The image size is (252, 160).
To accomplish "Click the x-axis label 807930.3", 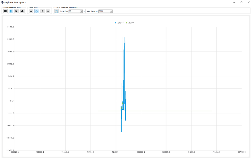I will [x=242, y=152].
